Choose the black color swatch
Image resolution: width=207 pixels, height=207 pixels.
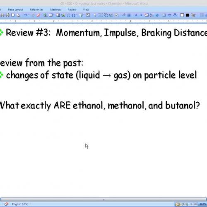[x=187, y=15]
